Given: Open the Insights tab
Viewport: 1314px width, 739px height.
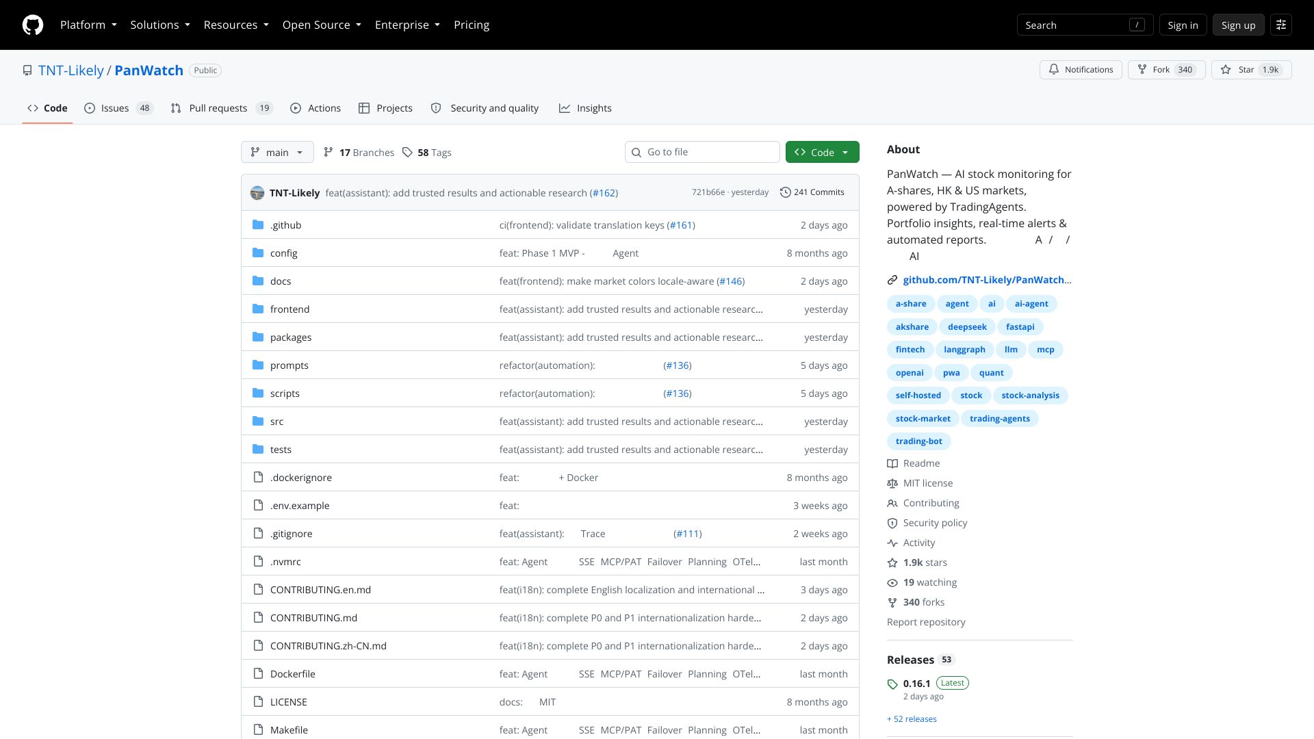Looking at the screenshot, I should pos(585,108).
